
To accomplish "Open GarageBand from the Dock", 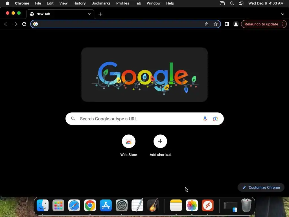I will tap(153, 205).
